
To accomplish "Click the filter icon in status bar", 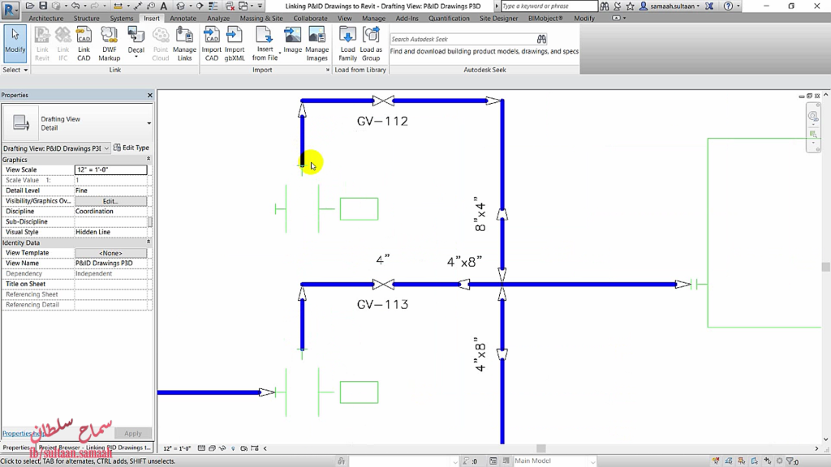I will pos(790,461).
